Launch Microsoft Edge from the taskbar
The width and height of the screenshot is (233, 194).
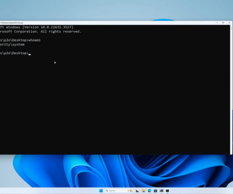point(149,191)
